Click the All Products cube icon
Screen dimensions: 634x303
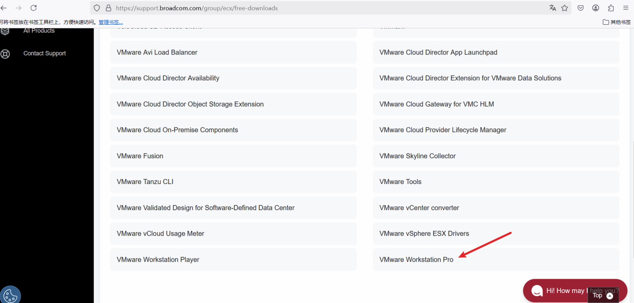tap(5, 31)
